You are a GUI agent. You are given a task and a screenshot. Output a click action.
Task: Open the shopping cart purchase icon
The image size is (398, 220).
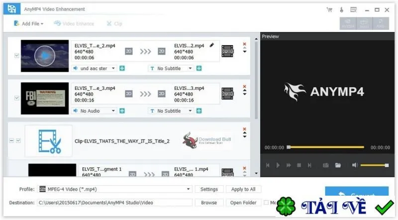pyautogui.click(x=329, y=10)
